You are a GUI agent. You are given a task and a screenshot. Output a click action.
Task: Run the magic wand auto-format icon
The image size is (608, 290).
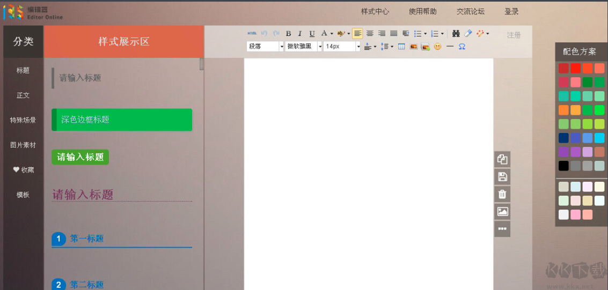point(480,34)
